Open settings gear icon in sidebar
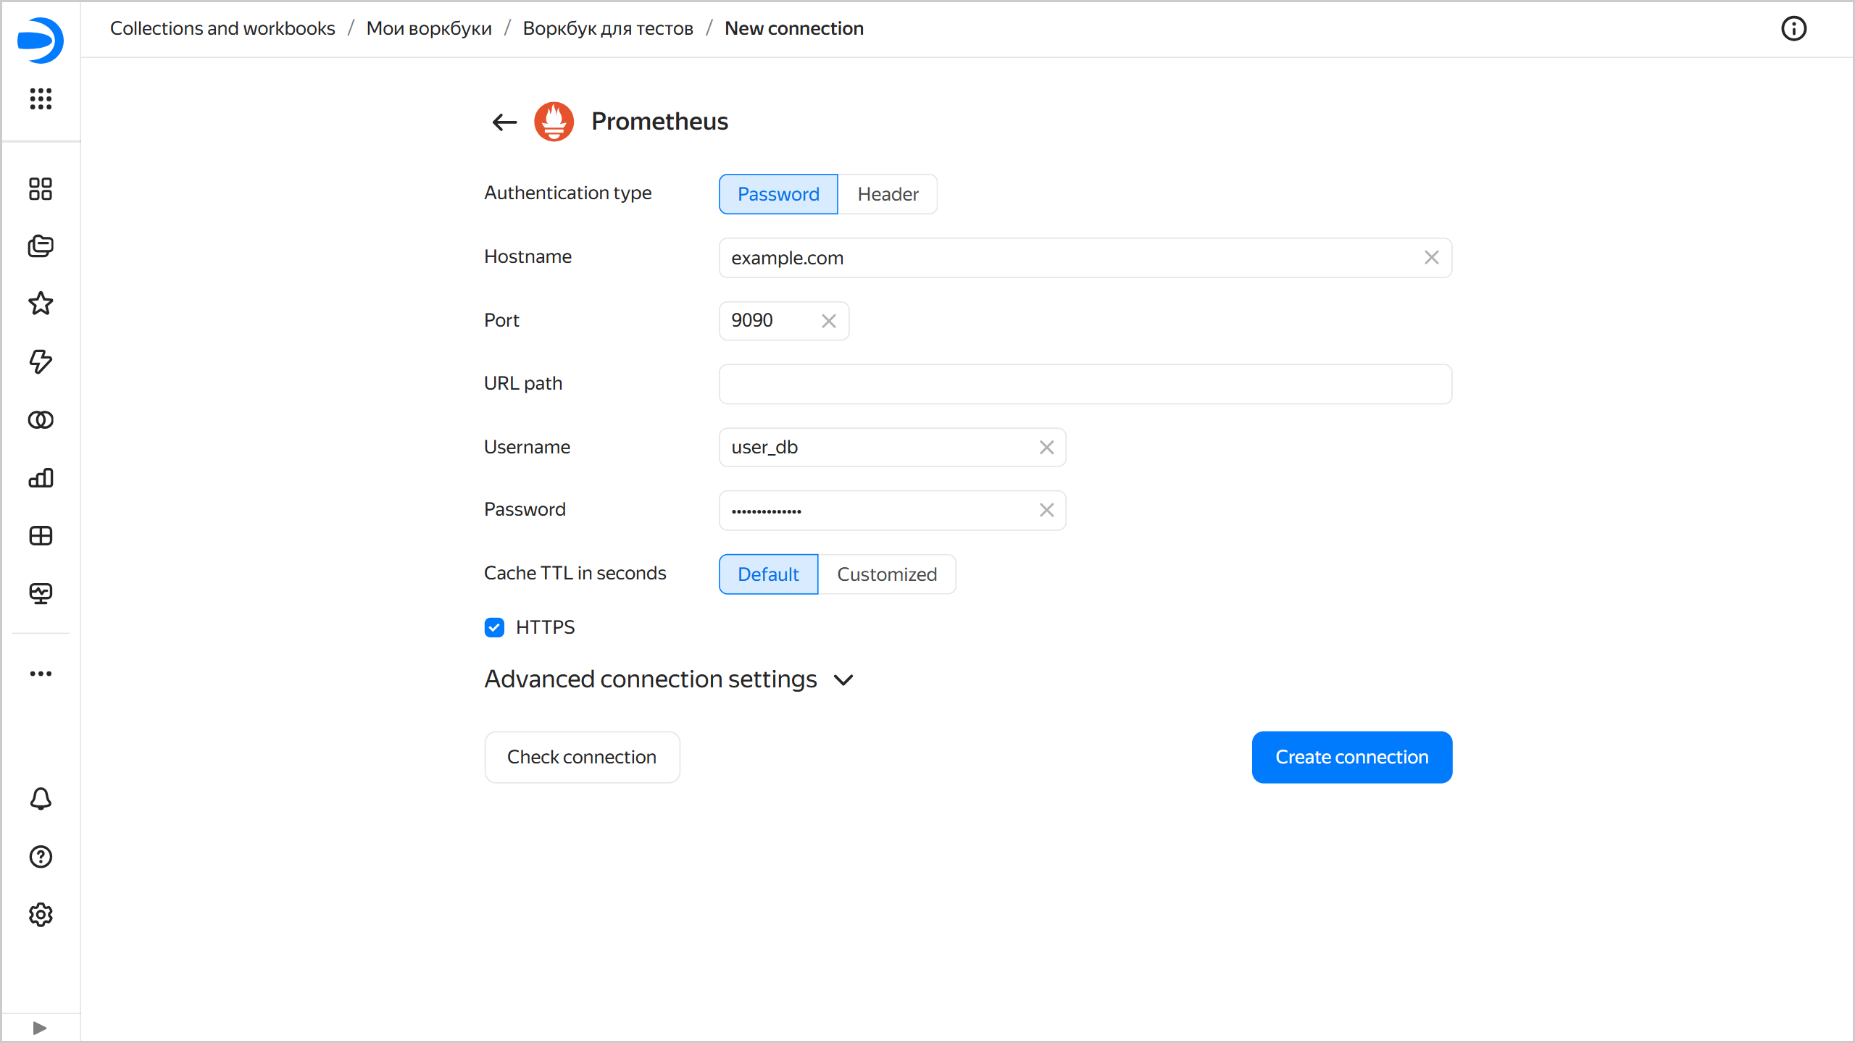This screenshot has height=1043, width=1855. tap(41, 915)
